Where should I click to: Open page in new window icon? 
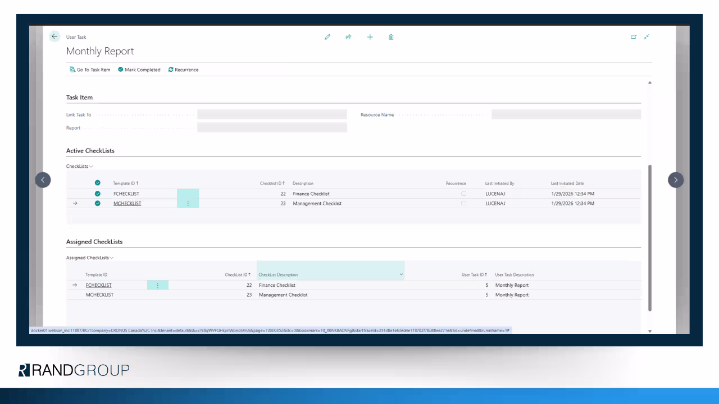pyautogui.click(x=634, y=37)
